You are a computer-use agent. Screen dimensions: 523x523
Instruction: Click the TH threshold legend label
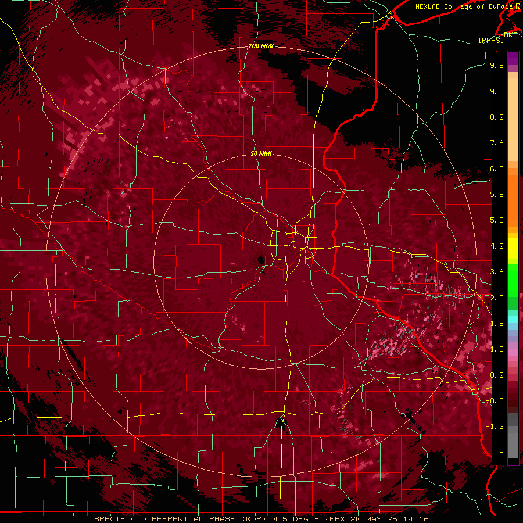[x=499, y=453]
